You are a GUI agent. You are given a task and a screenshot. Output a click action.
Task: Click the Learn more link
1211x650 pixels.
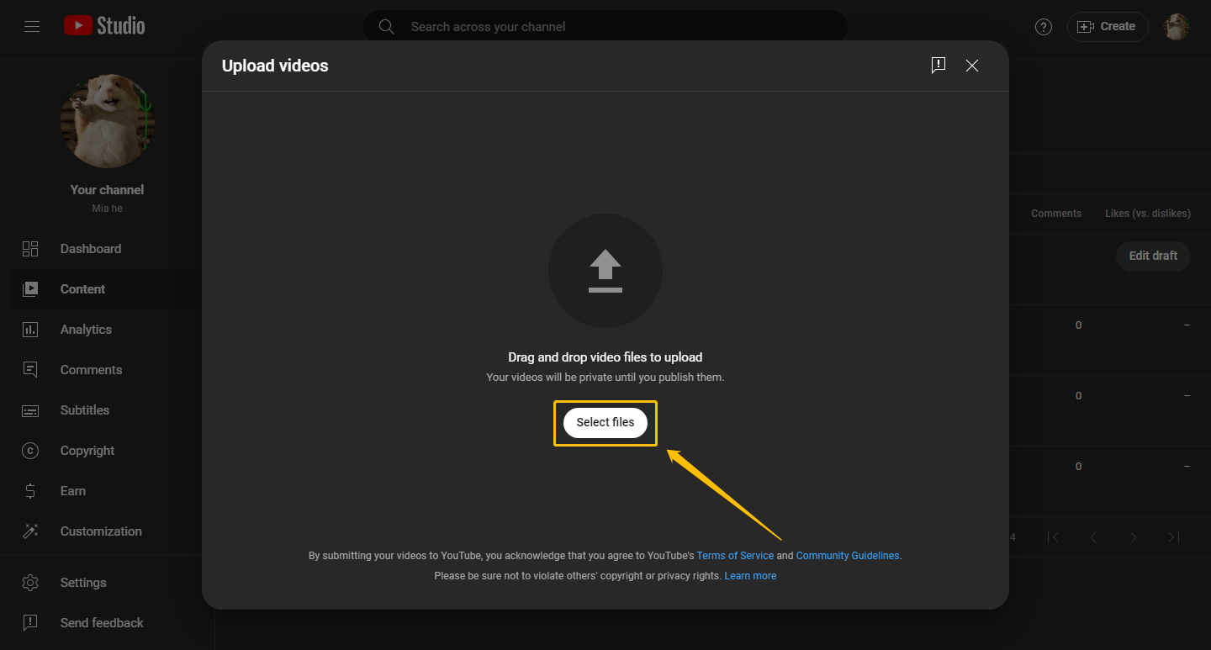pyautogui.click(x=750, y=576)
